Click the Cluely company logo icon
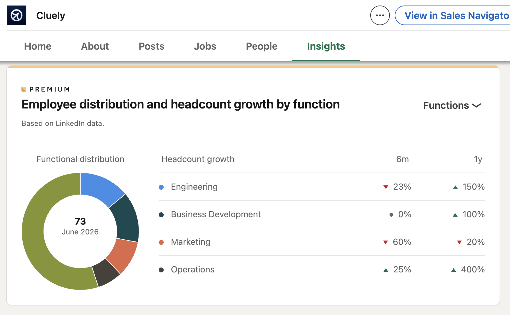The width and height of the screenshot is (510, 315). click(x=17, y=15)
